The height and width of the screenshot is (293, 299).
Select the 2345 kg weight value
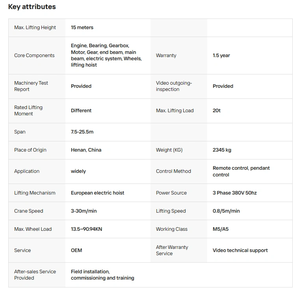(x=222, y=150)
